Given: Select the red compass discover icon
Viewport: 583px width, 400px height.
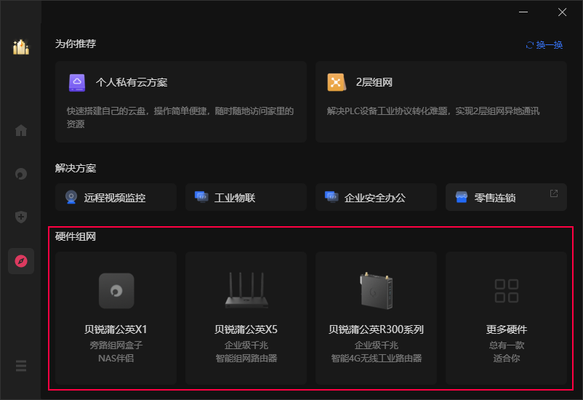Looking at the screenshot, I should [x=21, y=261].
